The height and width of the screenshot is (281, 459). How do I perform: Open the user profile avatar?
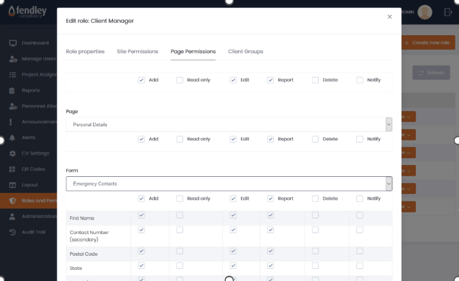[425, 12]
